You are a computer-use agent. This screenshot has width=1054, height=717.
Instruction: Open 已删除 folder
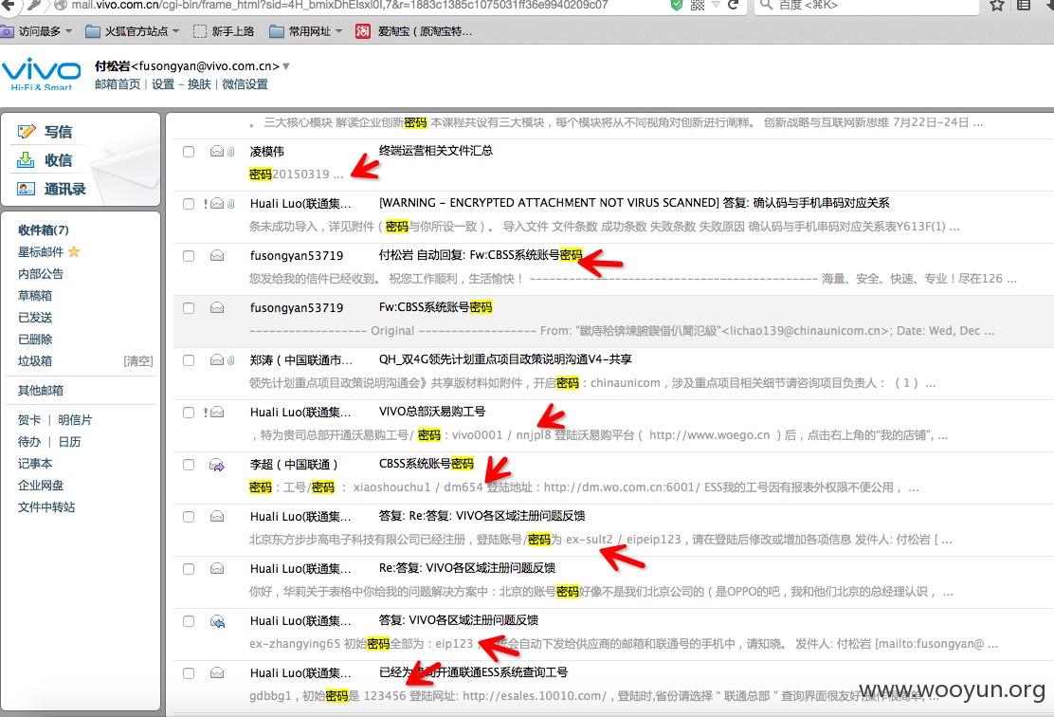coord(35,339)
